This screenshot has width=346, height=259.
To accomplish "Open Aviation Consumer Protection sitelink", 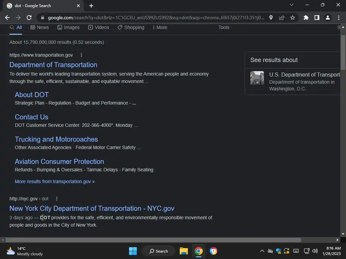I will (59, 162).
